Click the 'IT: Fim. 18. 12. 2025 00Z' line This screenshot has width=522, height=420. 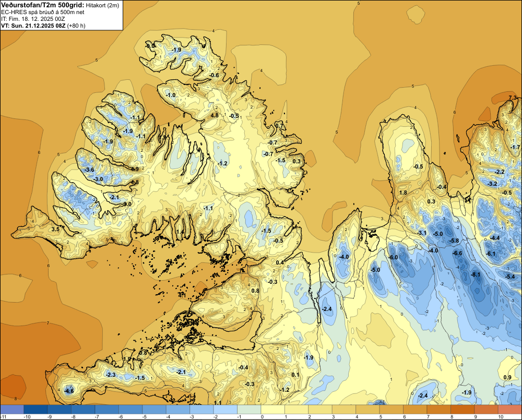[x=32, y=19]
